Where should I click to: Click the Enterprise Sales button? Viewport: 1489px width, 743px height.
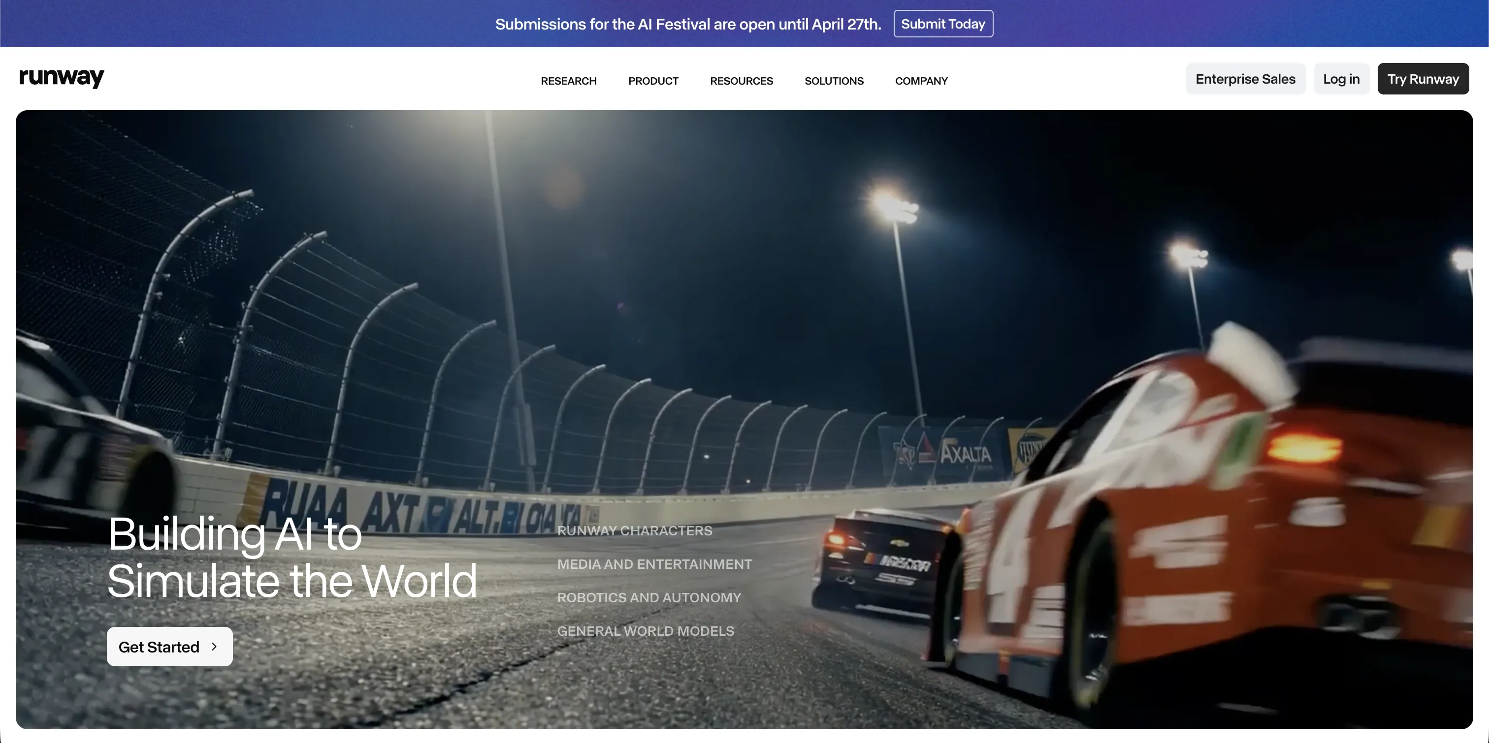point(1245,79)
